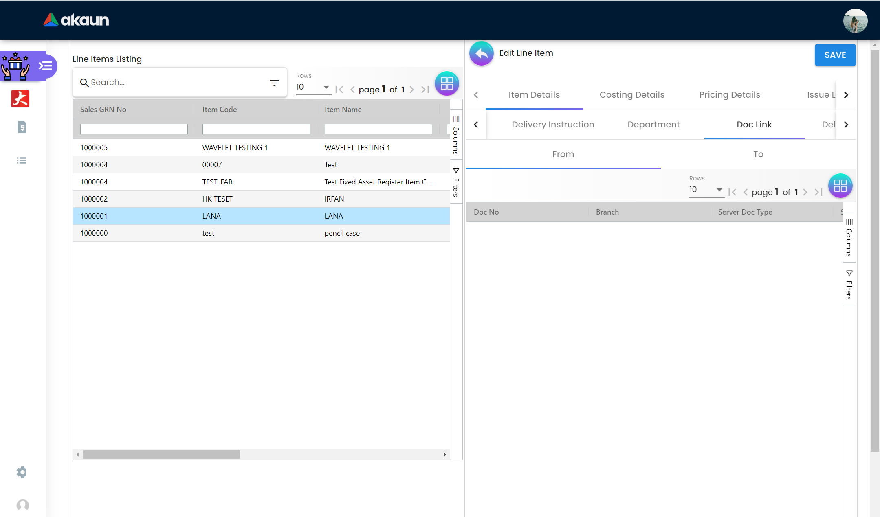Open the Rows dropdown in the Doc Link panel
Viewport: 880px width, 517px height.
[x=706, y=190]
